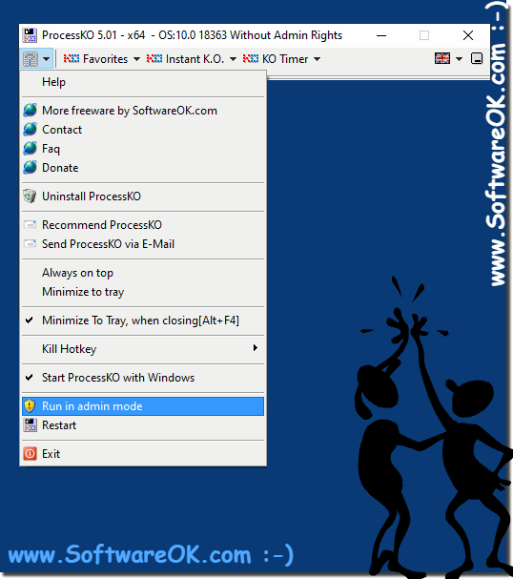
Task: Expand the Kill Hotkey submenu arrow
Action: 255,348
